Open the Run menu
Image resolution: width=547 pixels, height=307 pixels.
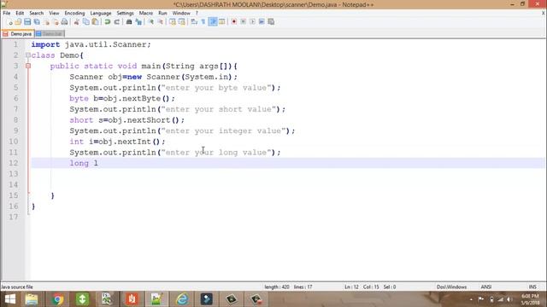tap(162, 13)
